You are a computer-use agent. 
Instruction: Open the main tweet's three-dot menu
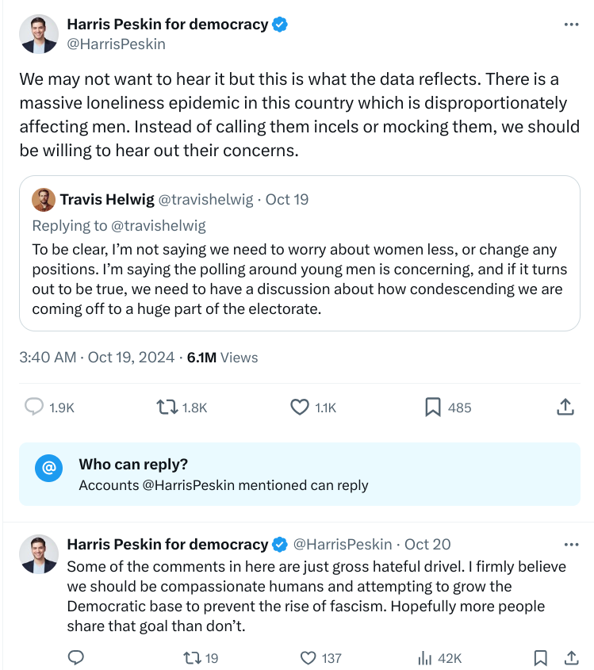571,25
